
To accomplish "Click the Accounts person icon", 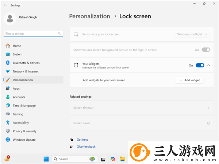I will point(8,97).
